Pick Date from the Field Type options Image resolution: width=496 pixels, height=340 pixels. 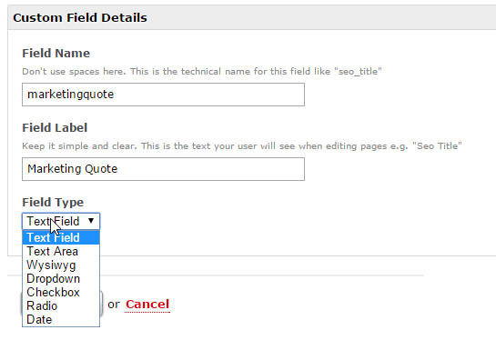click(61, 319)
